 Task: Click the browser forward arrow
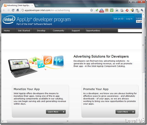click(x=8, y=10)
